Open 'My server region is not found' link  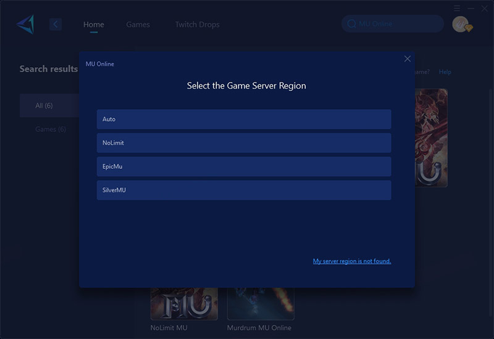[352, 261]
